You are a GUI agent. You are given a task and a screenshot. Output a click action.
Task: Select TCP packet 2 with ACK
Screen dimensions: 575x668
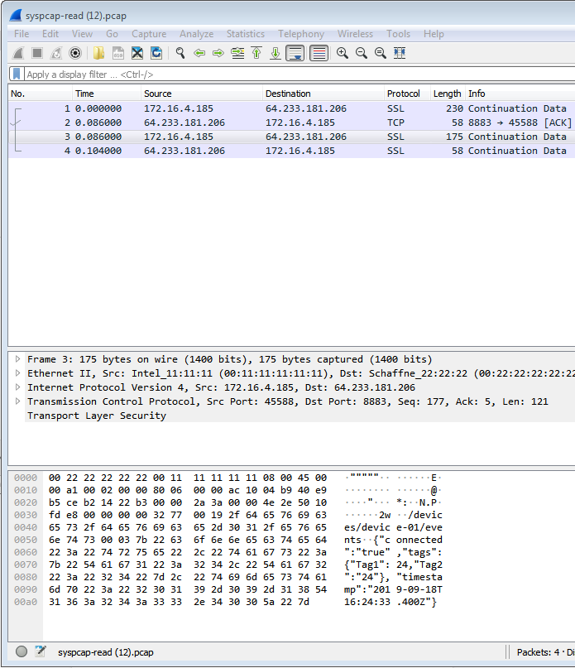(292, 123)
